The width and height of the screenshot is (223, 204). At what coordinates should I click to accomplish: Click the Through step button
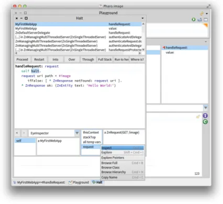[88, 60]
